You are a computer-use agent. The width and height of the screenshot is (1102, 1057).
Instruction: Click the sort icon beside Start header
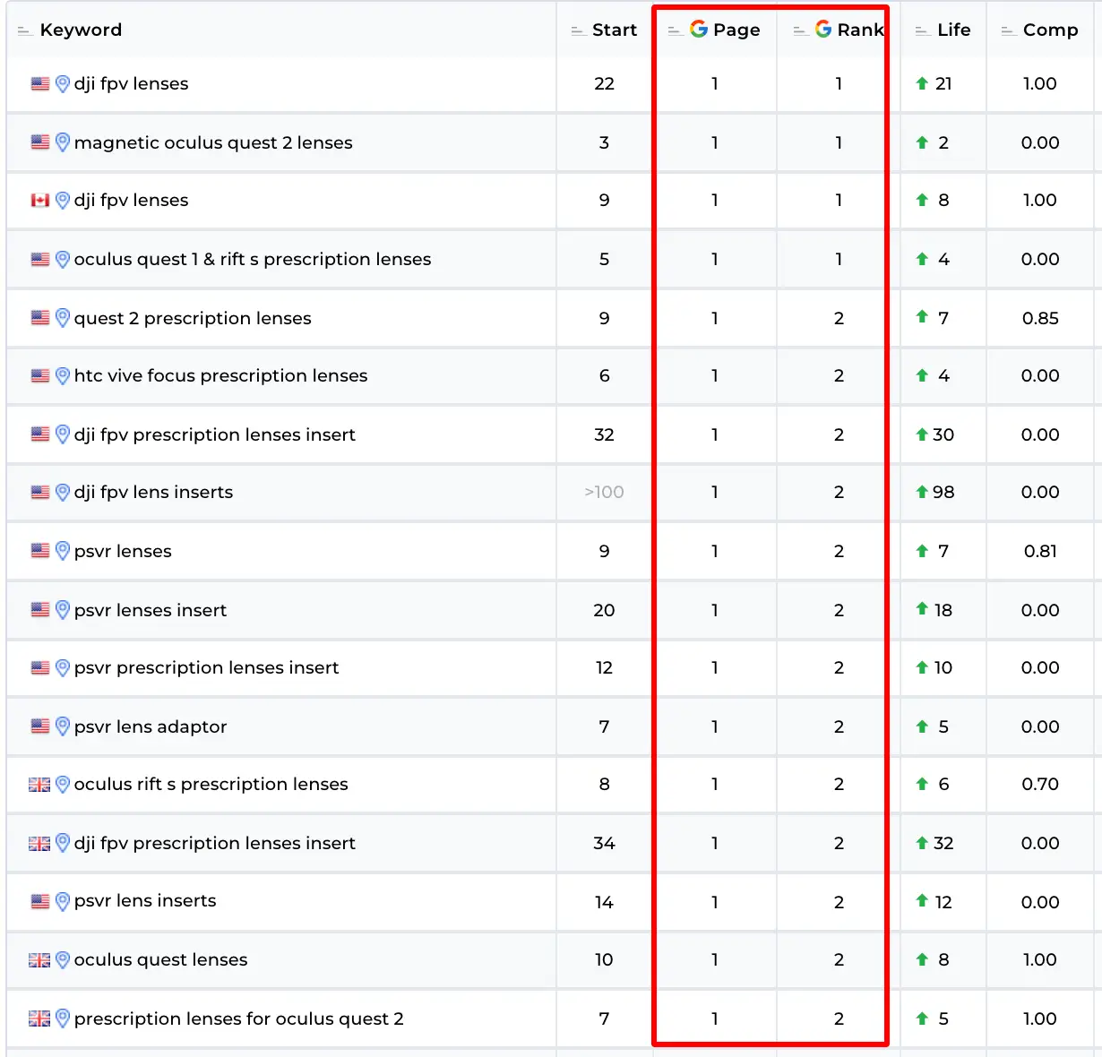point(578,30)
